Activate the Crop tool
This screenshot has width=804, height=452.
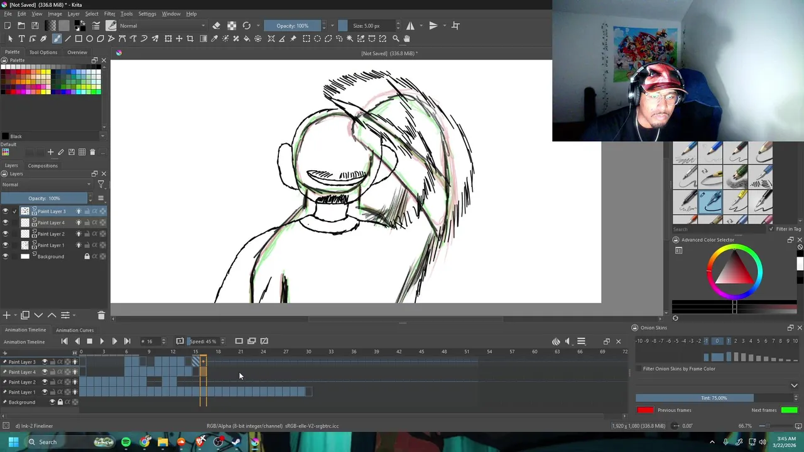click(x=190, y=38)
